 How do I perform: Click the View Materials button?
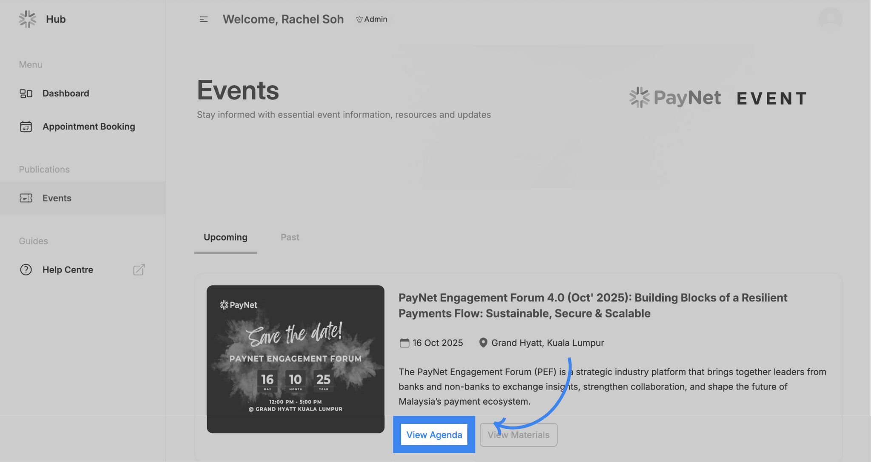[518, 434]
